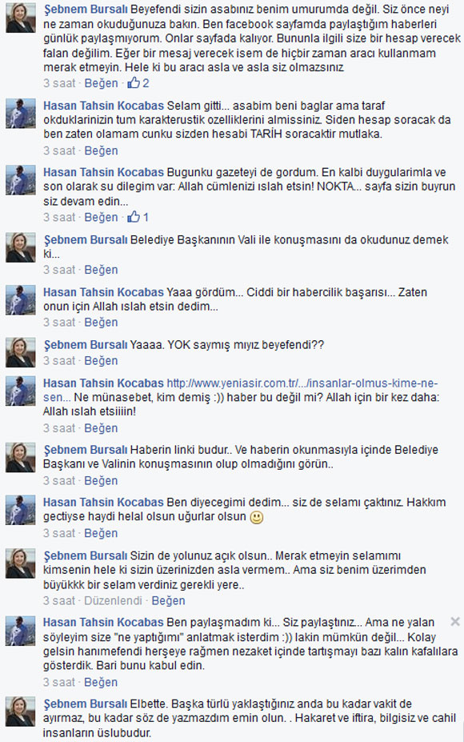Click '3 saat' timestamp under 'Haberin linki budur'
This screenshot has width=464, height=742.
click(59, 480)
